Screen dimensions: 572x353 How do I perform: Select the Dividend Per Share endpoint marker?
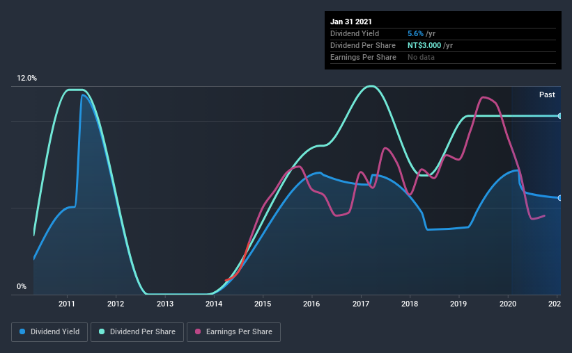point(559,116)
